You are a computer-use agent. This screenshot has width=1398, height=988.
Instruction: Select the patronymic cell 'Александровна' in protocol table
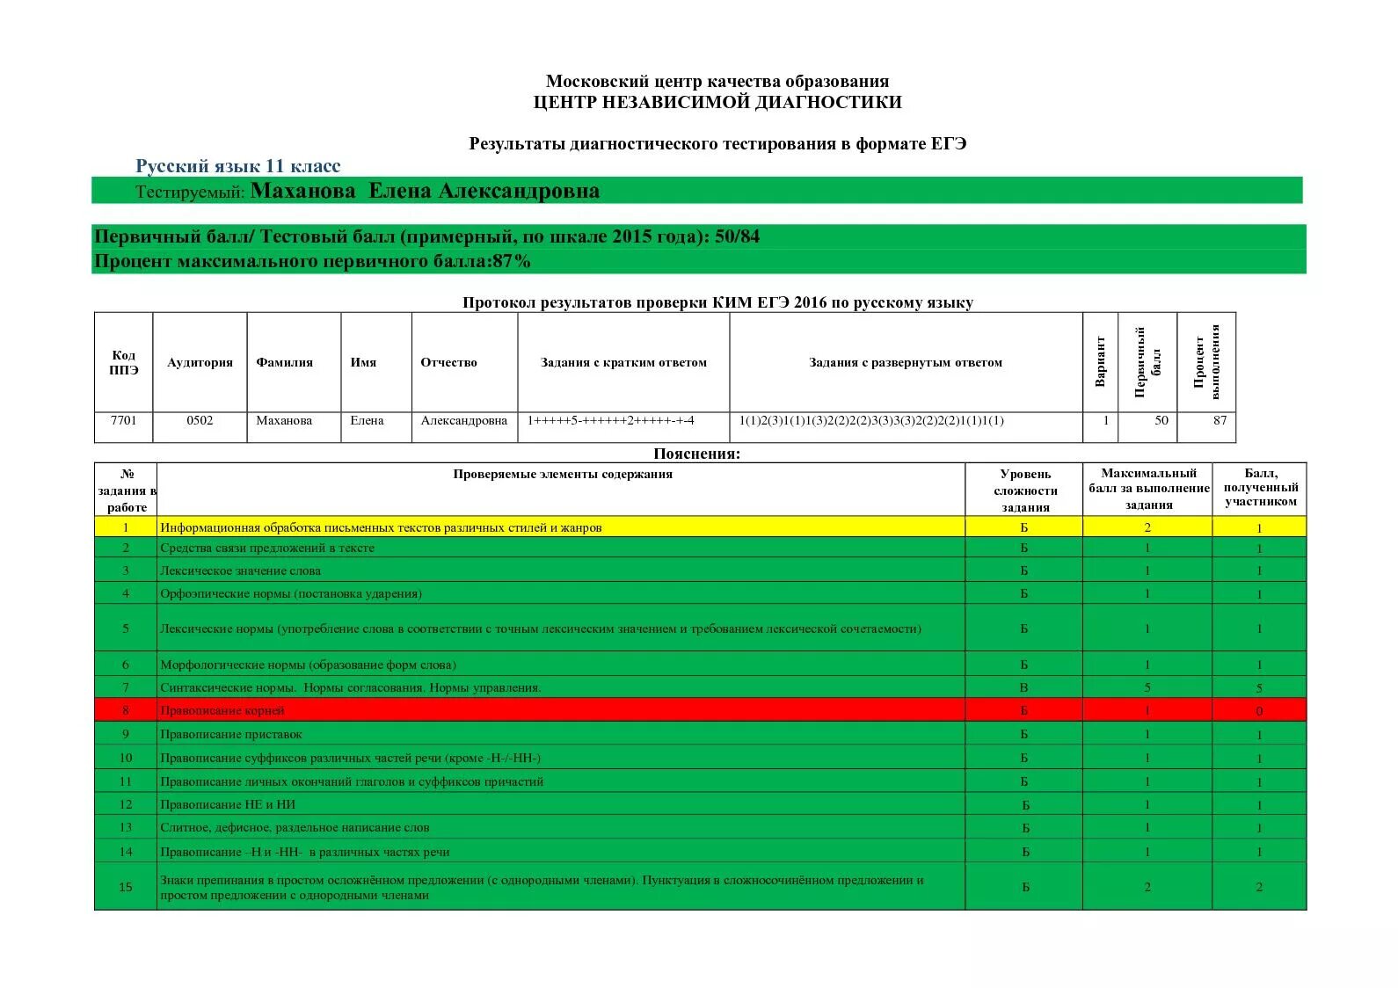point(464,426)
